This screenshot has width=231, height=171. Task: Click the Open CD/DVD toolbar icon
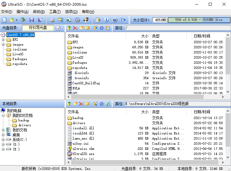point(23,20)
